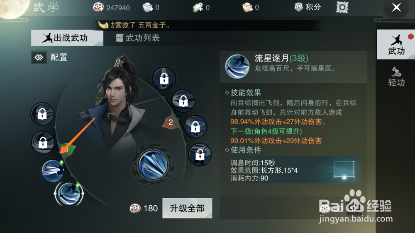Click the upper-left locked skill slot

point(42,114)
